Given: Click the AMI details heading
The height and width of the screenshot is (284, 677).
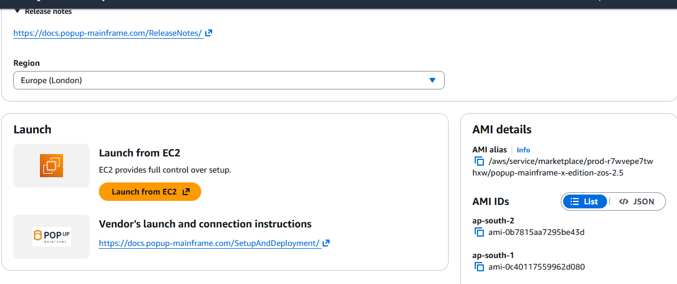Looking at the screenshot, I should tap(502, 129).
